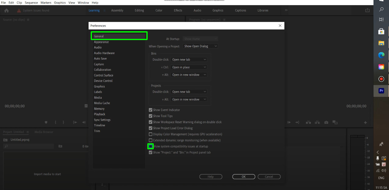Click Cancel in Preferences dialog
The width and height of the screenshot is (389, 190).
click(x=269, y=177)
